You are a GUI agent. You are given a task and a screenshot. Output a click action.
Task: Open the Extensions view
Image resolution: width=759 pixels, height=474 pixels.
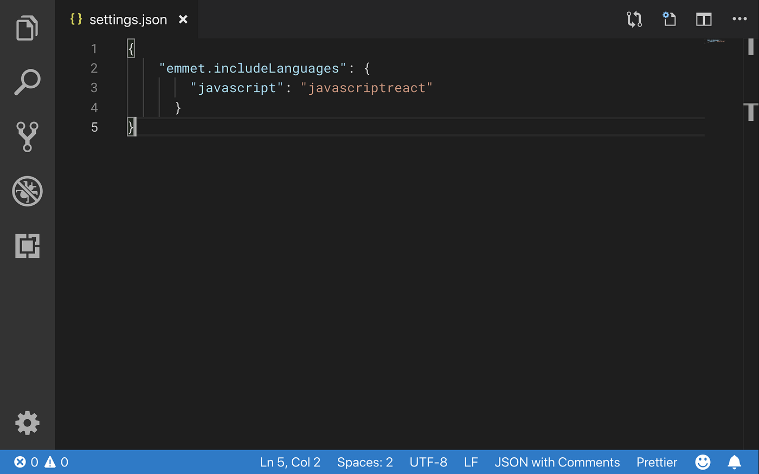27,246
